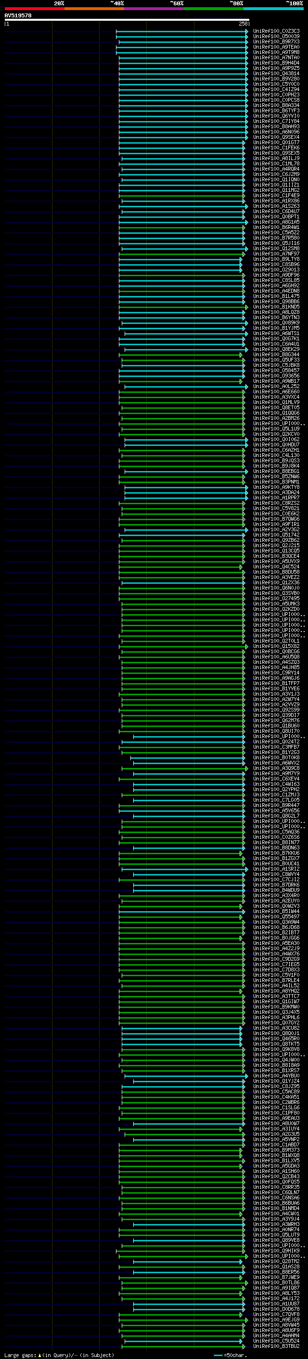Select hit UniRef100_C1ML78
The width and height of the screenshot is (308, 1359).
[276, 163]
